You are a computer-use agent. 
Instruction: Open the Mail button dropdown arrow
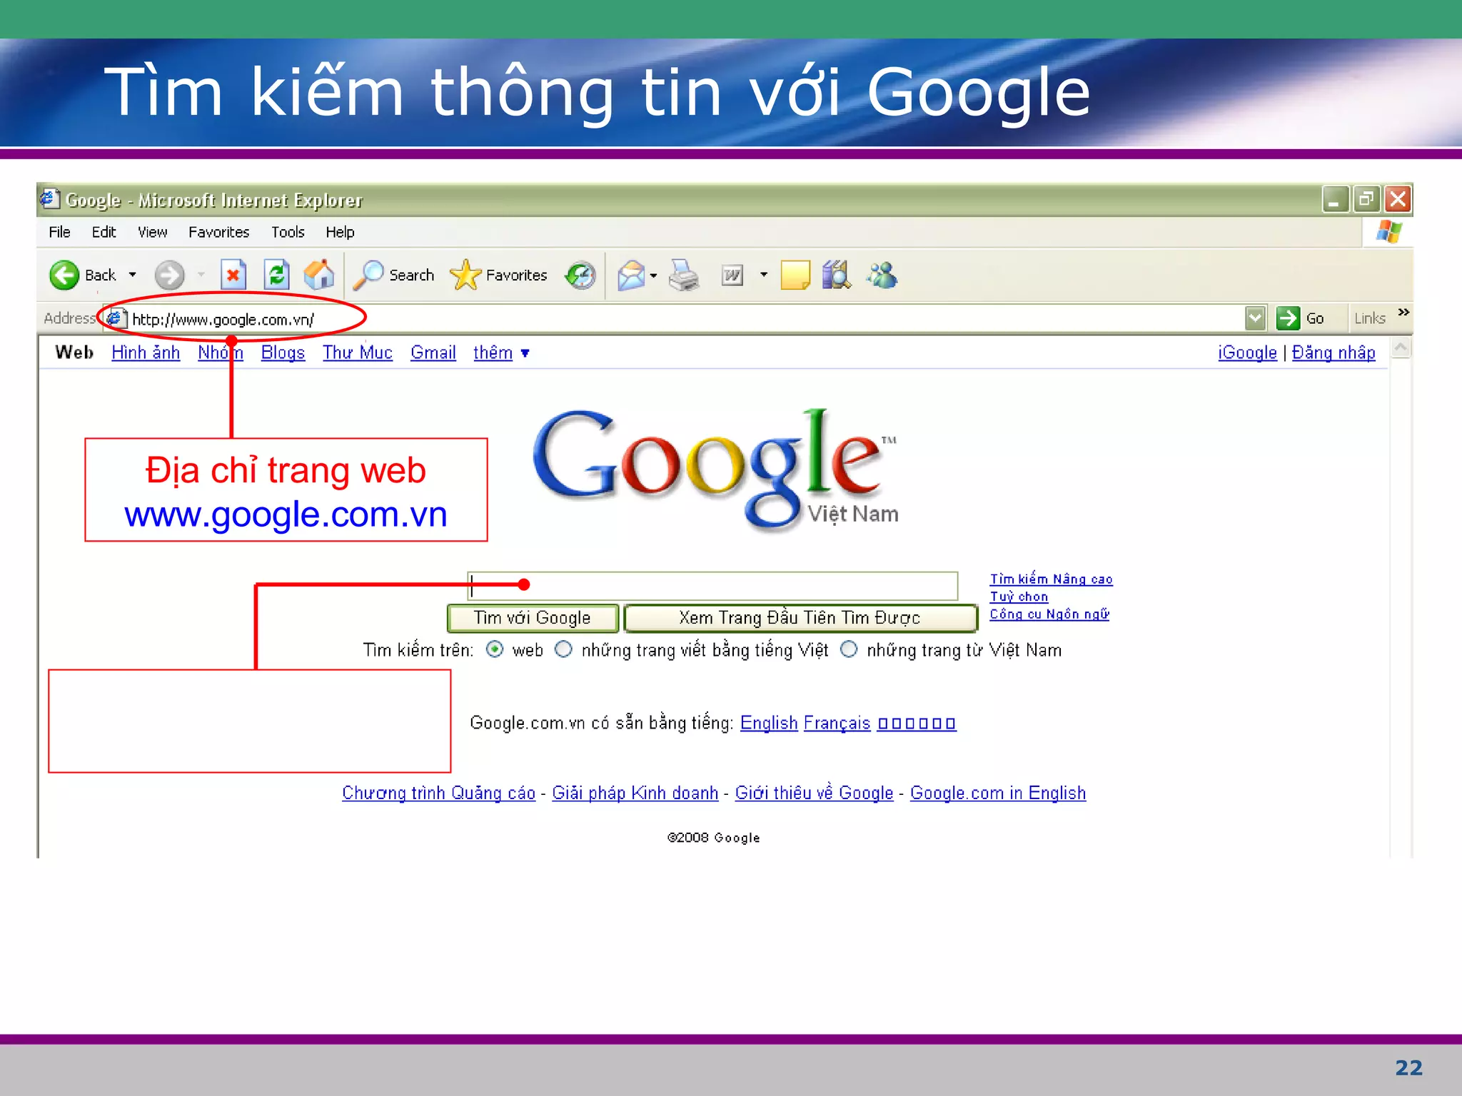point(653,275)
